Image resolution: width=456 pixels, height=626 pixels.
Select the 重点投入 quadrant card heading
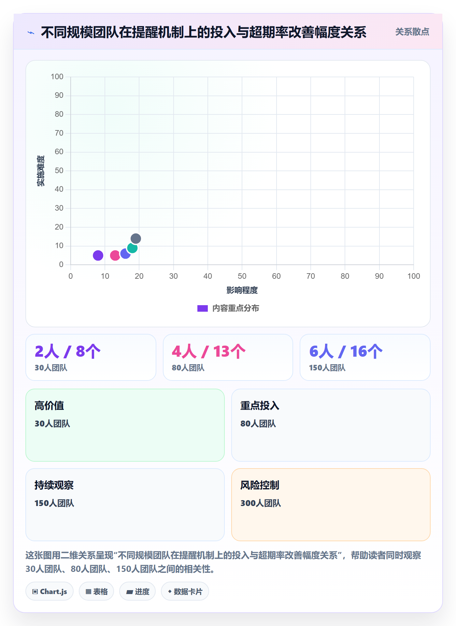coord(260,406)
